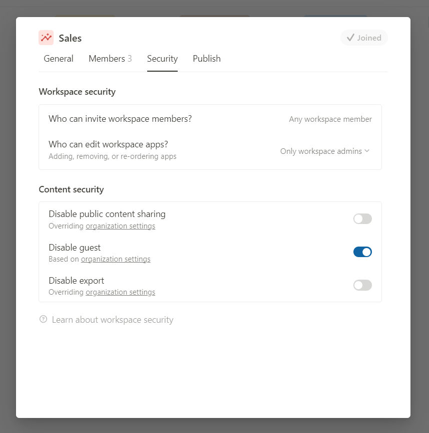The width and height of the screenshot is (429, 433).
Task: Switch to the General tab
Action: (59, 59)
